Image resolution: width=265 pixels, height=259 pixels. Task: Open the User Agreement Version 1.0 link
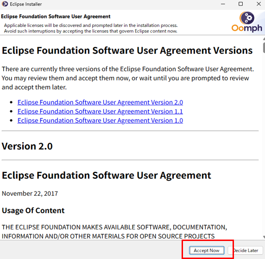[100, 120]
